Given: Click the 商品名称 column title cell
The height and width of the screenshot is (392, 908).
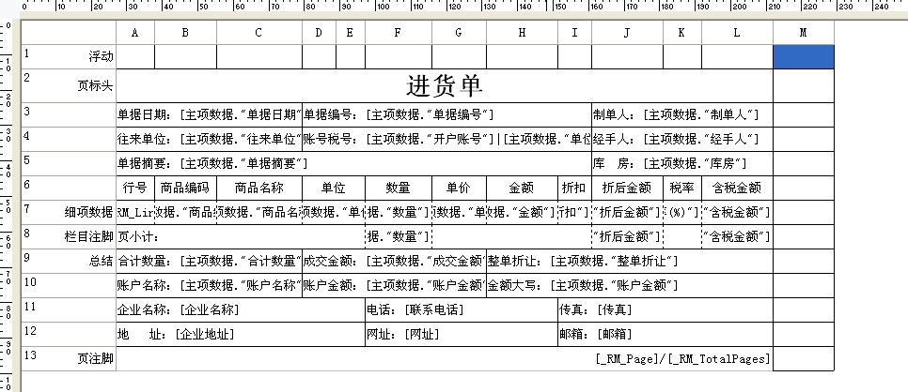Looking at the screenshot, I should [x=258, y=188].
